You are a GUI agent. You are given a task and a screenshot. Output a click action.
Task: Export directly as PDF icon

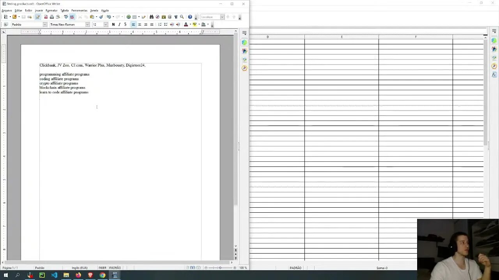pyautogui.click(x=46, y=17)
